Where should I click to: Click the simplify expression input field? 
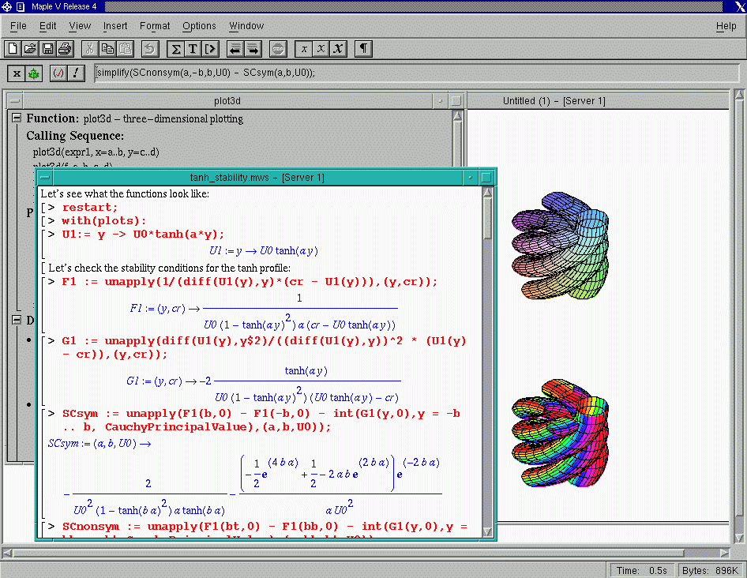pyautogui.click(x=411, y=73)
